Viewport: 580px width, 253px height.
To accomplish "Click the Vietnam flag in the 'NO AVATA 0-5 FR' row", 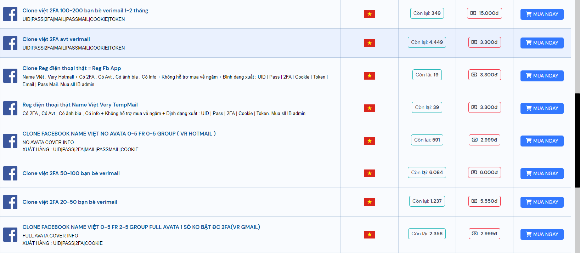I will pyautogui.click(x=370, y=141).
